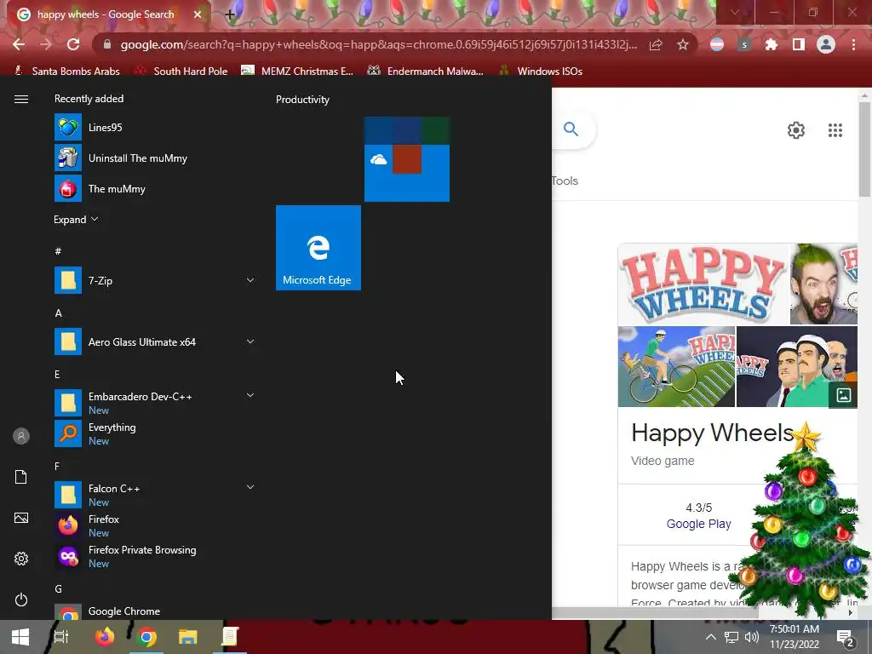Open the notepad-like taskbar app
872x654 pixels.
(x=230, y=637)
